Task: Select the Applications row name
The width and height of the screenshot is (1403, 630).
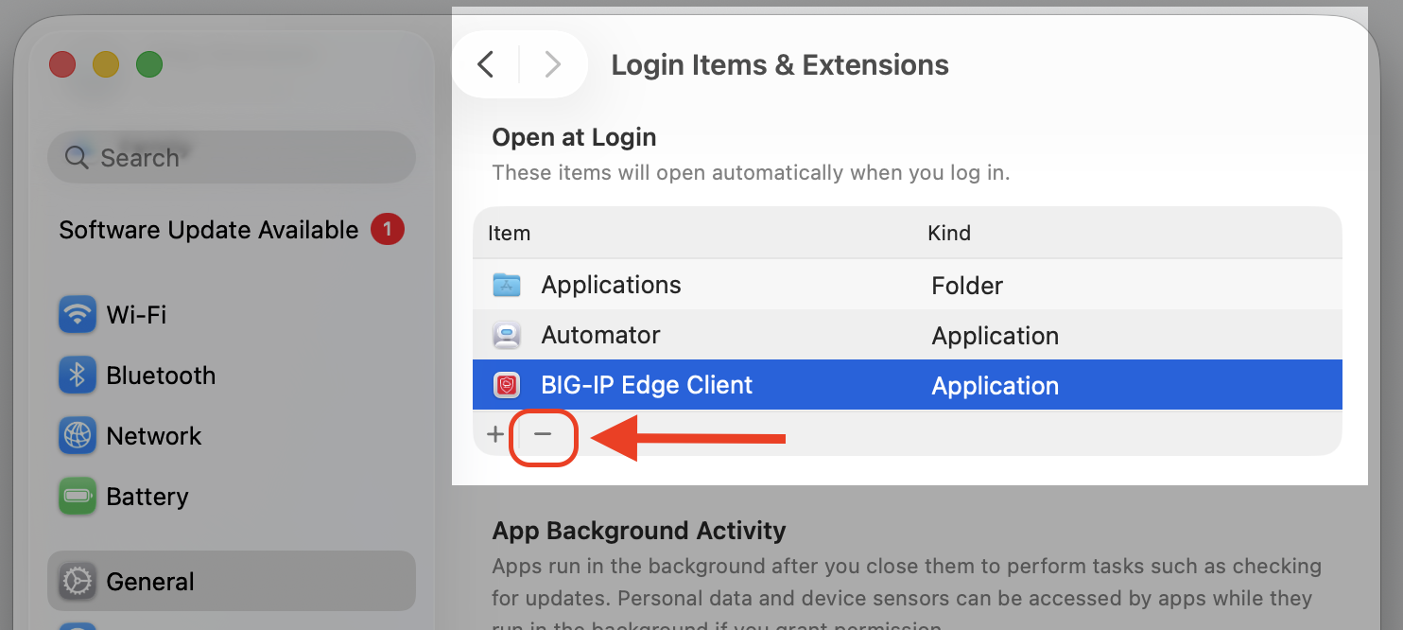Action: [611, 285]
